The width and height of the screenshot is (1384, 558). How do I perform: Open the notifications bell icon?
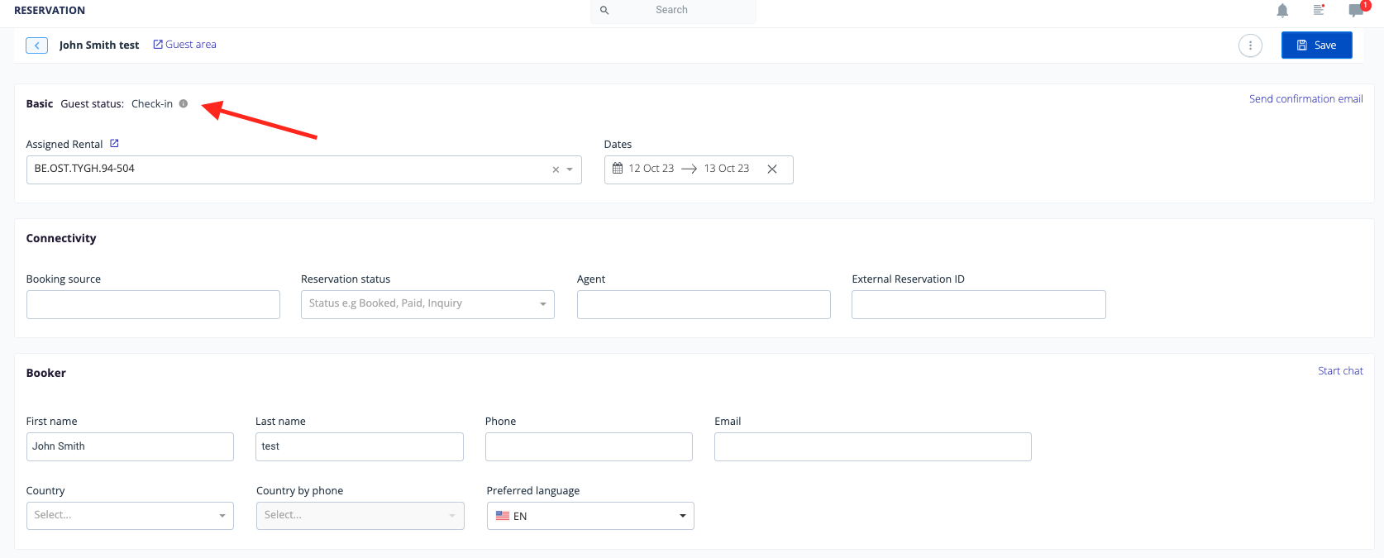(x=1282, y=11)
